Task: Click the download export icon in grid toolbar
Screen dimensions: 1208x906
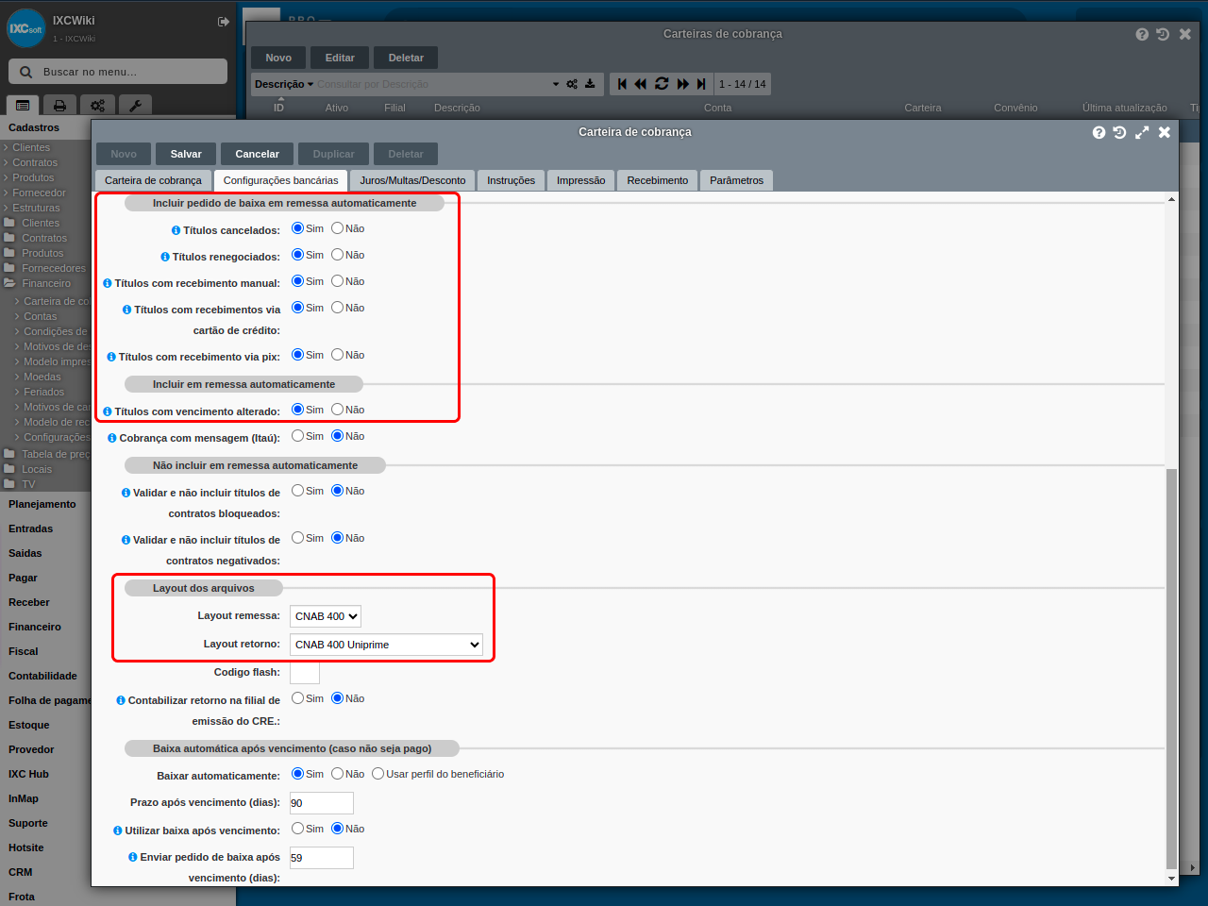Action: tap(590, 84)
